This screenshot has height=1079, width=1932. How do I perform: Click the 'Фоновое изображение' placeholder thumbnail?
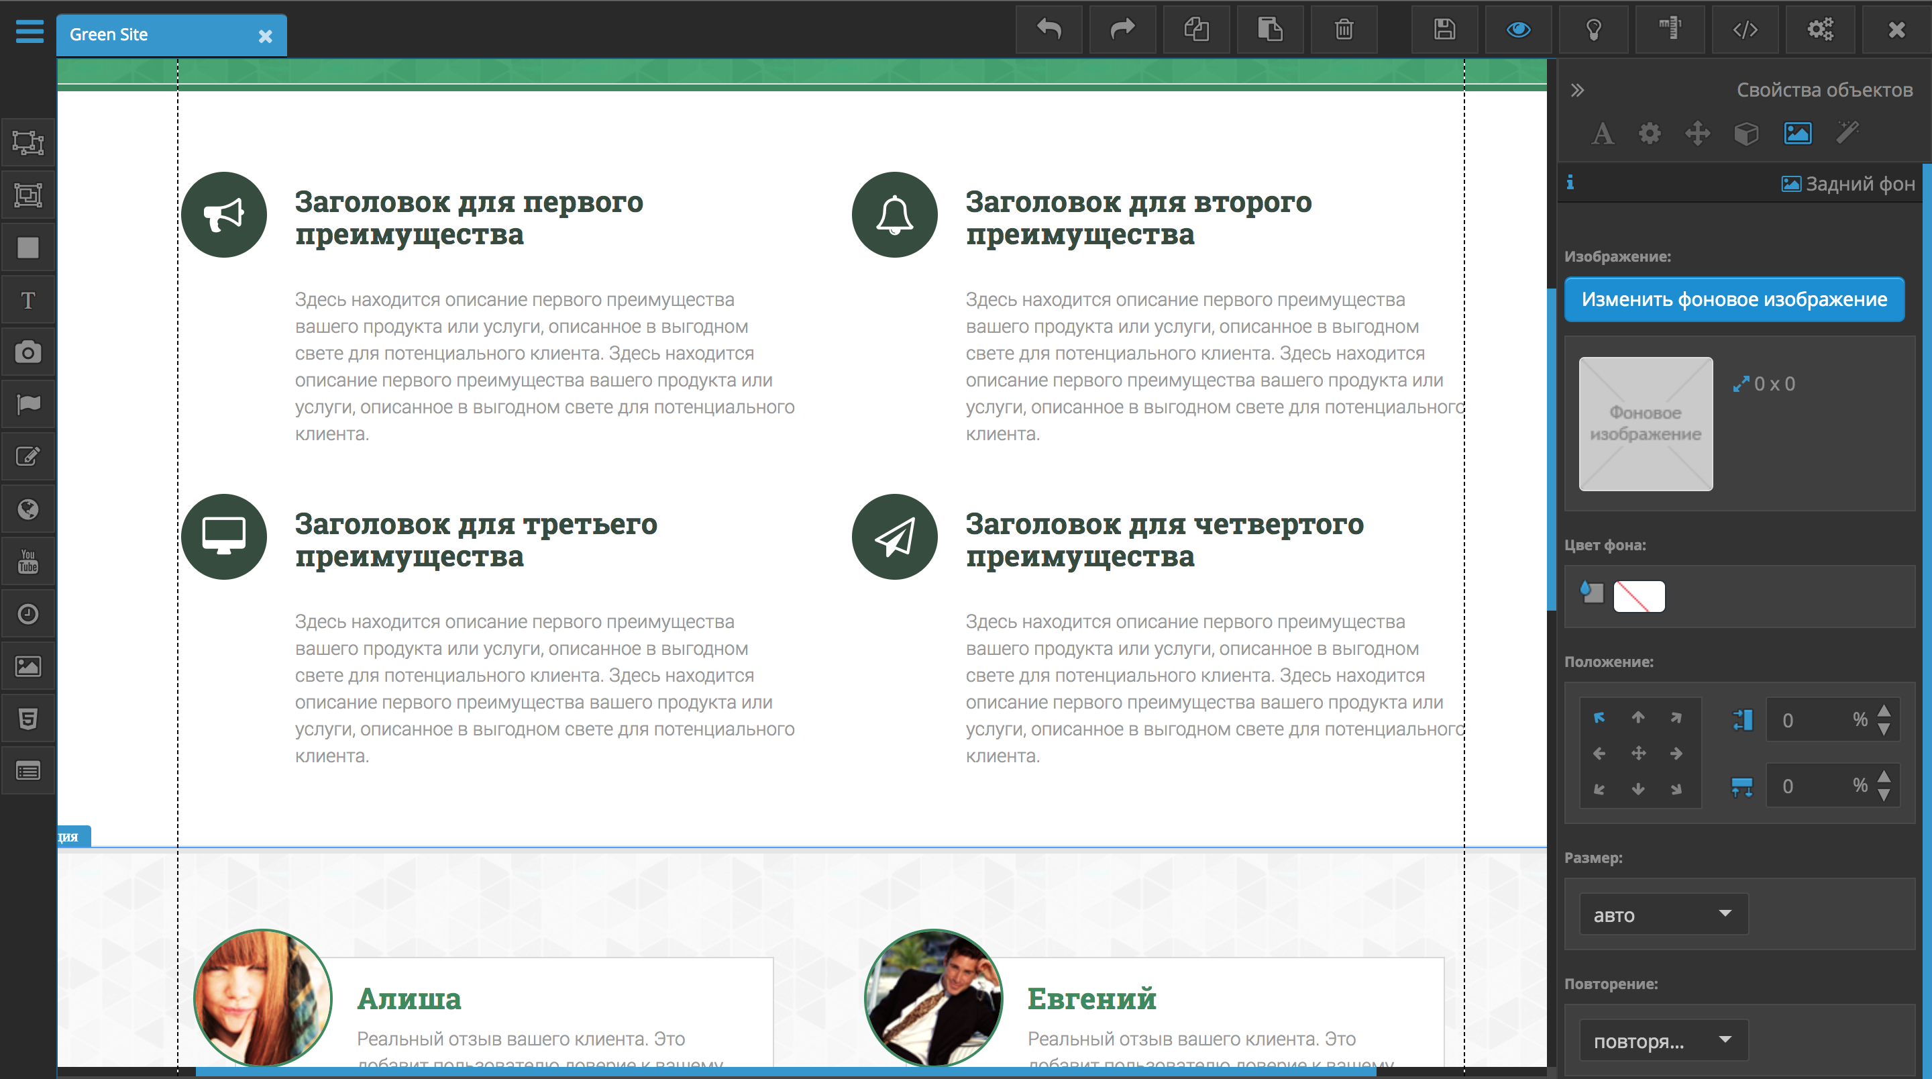click(x=1646, y=424)
